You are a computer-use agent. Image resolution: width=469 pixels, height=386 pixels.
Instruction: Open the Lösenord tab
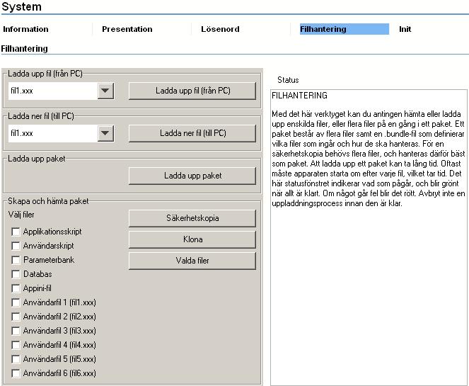coord(220,29)
